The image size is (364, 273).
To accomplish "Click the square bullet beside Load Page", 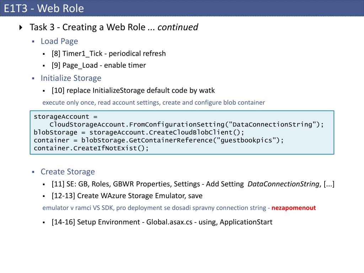I will [x=33, y=42].
